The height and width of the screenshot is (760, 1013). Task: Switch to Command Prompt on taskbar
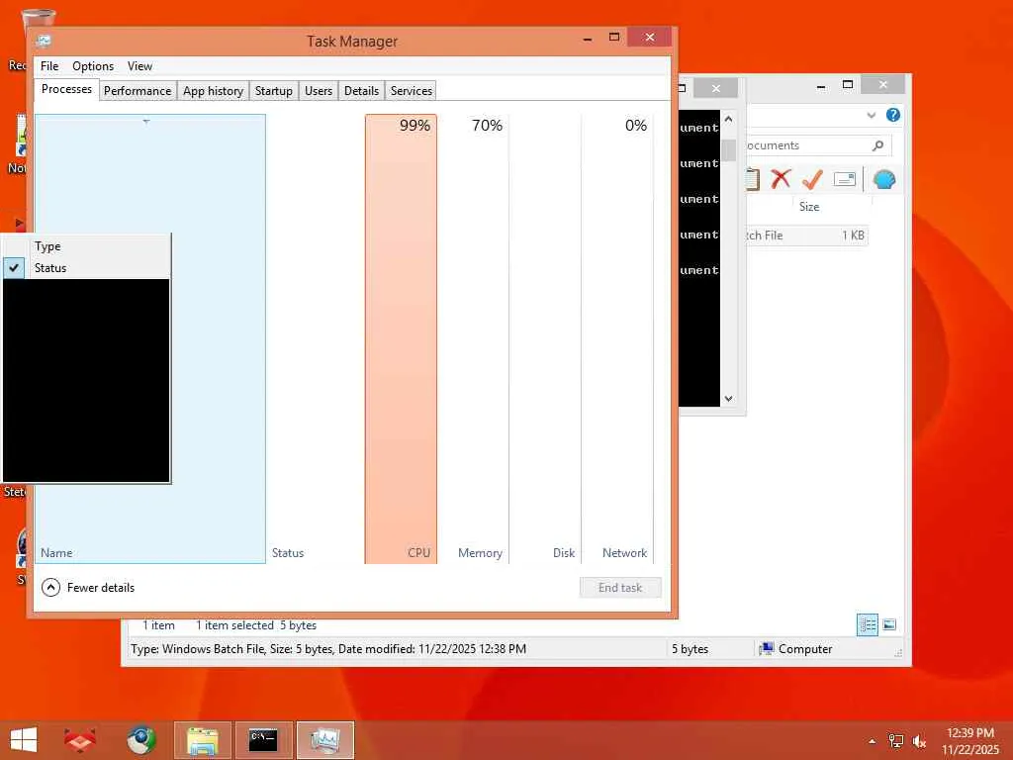(x=263, y=740)
